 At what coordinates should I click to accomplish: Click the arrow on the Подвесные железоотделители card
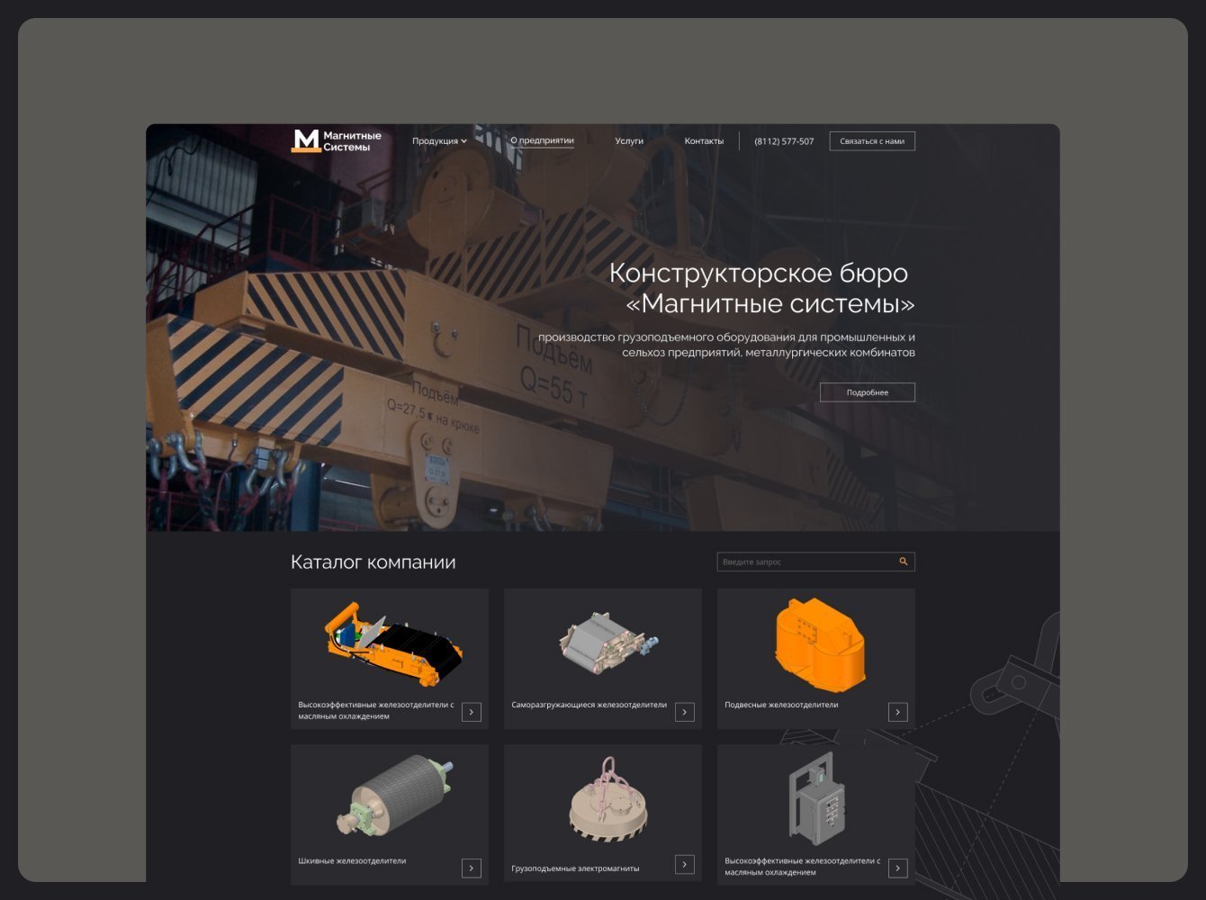tap(898, 712)
